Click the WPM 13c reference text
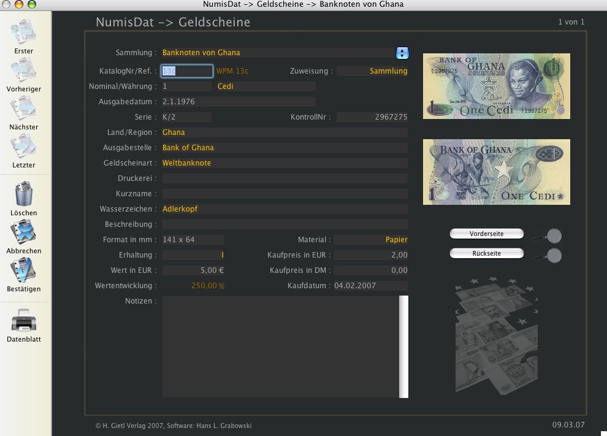The image size is (607, 436). (x=232, y=71)
